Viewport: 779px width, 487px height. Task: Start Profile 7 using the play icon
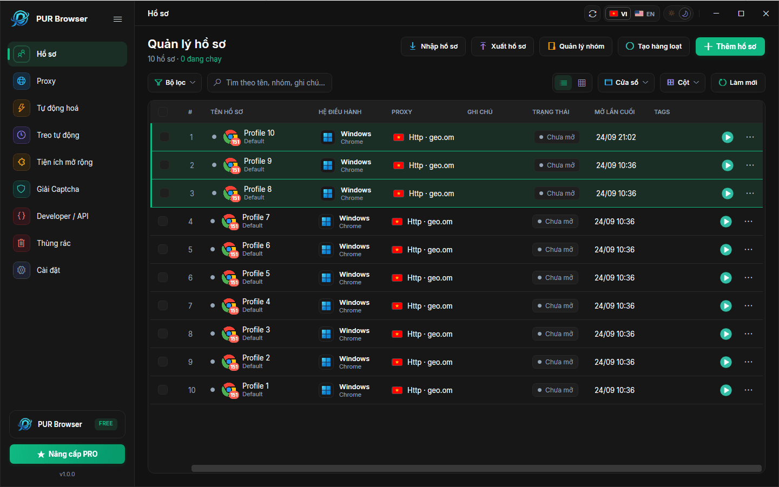726,222
